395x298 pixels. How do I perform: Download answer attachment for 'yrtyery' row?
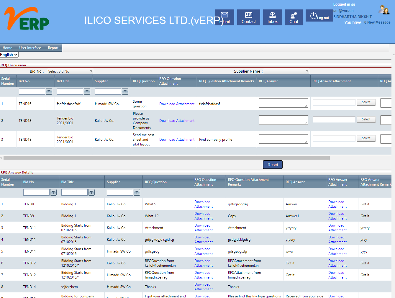[x=337, y=228]
